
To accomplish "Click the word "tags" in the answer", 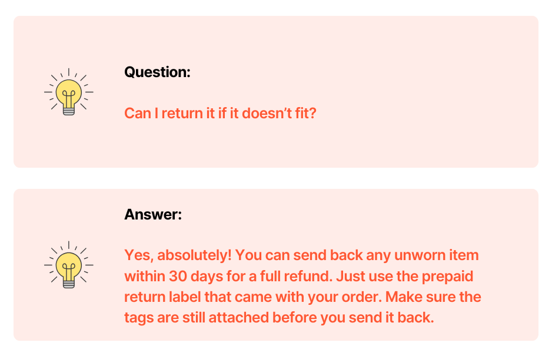I will point(138,318).
